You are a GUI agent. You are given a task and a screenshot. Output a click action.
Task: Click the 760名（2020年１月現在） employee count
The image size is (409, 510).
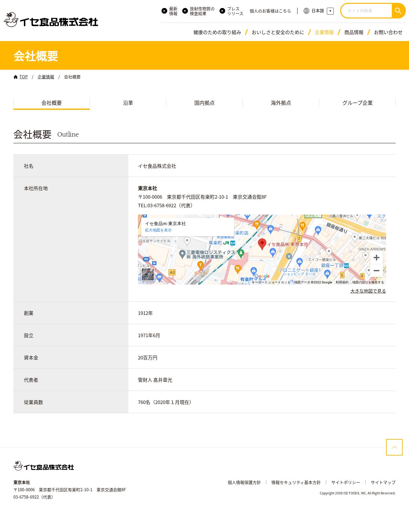pos(166,402)
